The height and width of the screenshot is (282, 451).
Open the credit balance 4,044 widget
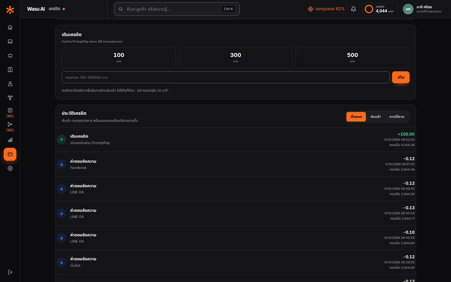(x=380, y=9)
